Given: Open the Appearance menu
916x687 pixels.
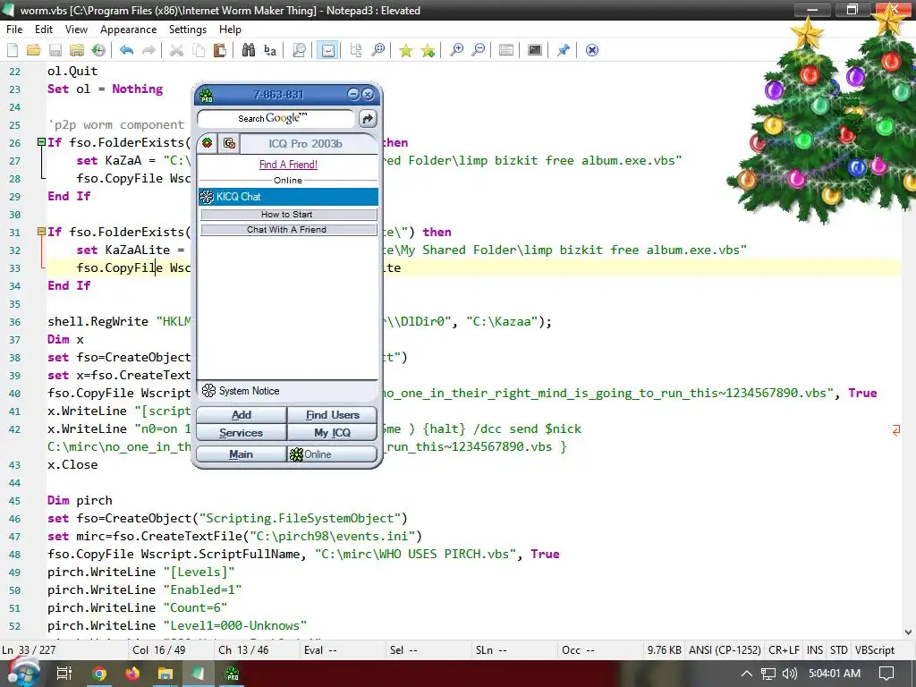Looking at the screenshot, I should point(129,30).
